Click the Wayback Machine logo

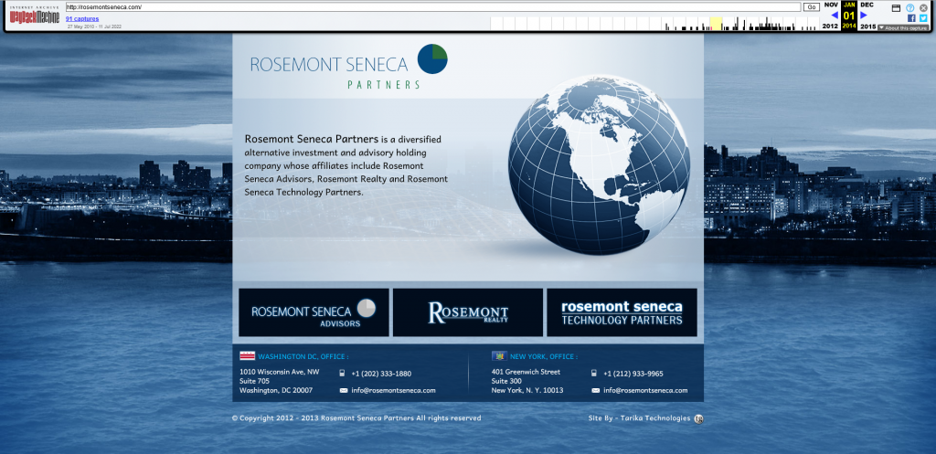tap(34, 15)
